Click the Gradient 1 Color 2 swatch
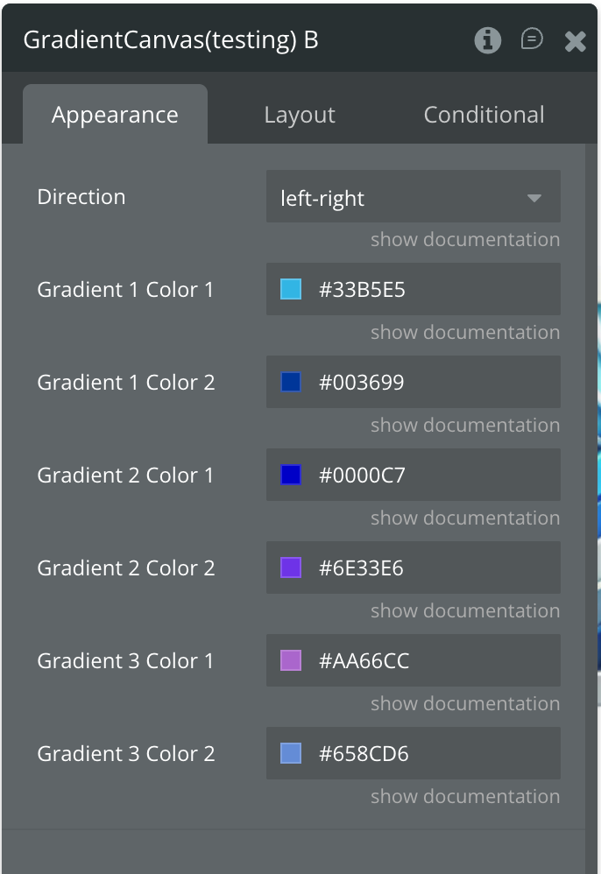The height and width of the screenshot is (874, 601). pyautogui.click(x=291, y=383)
